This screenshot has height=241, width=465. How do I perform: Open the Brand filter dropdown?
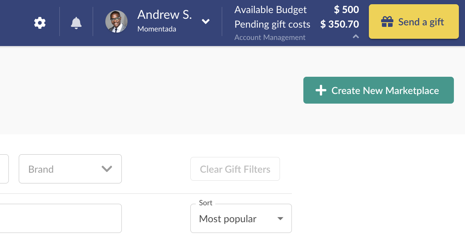(x=70, y=169)
